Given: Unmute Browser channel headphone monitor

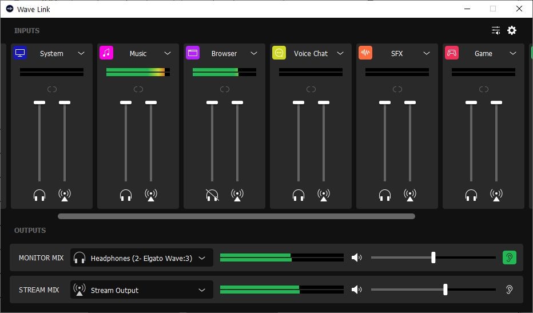Looking at the screenshot, I should pos(212,195).
